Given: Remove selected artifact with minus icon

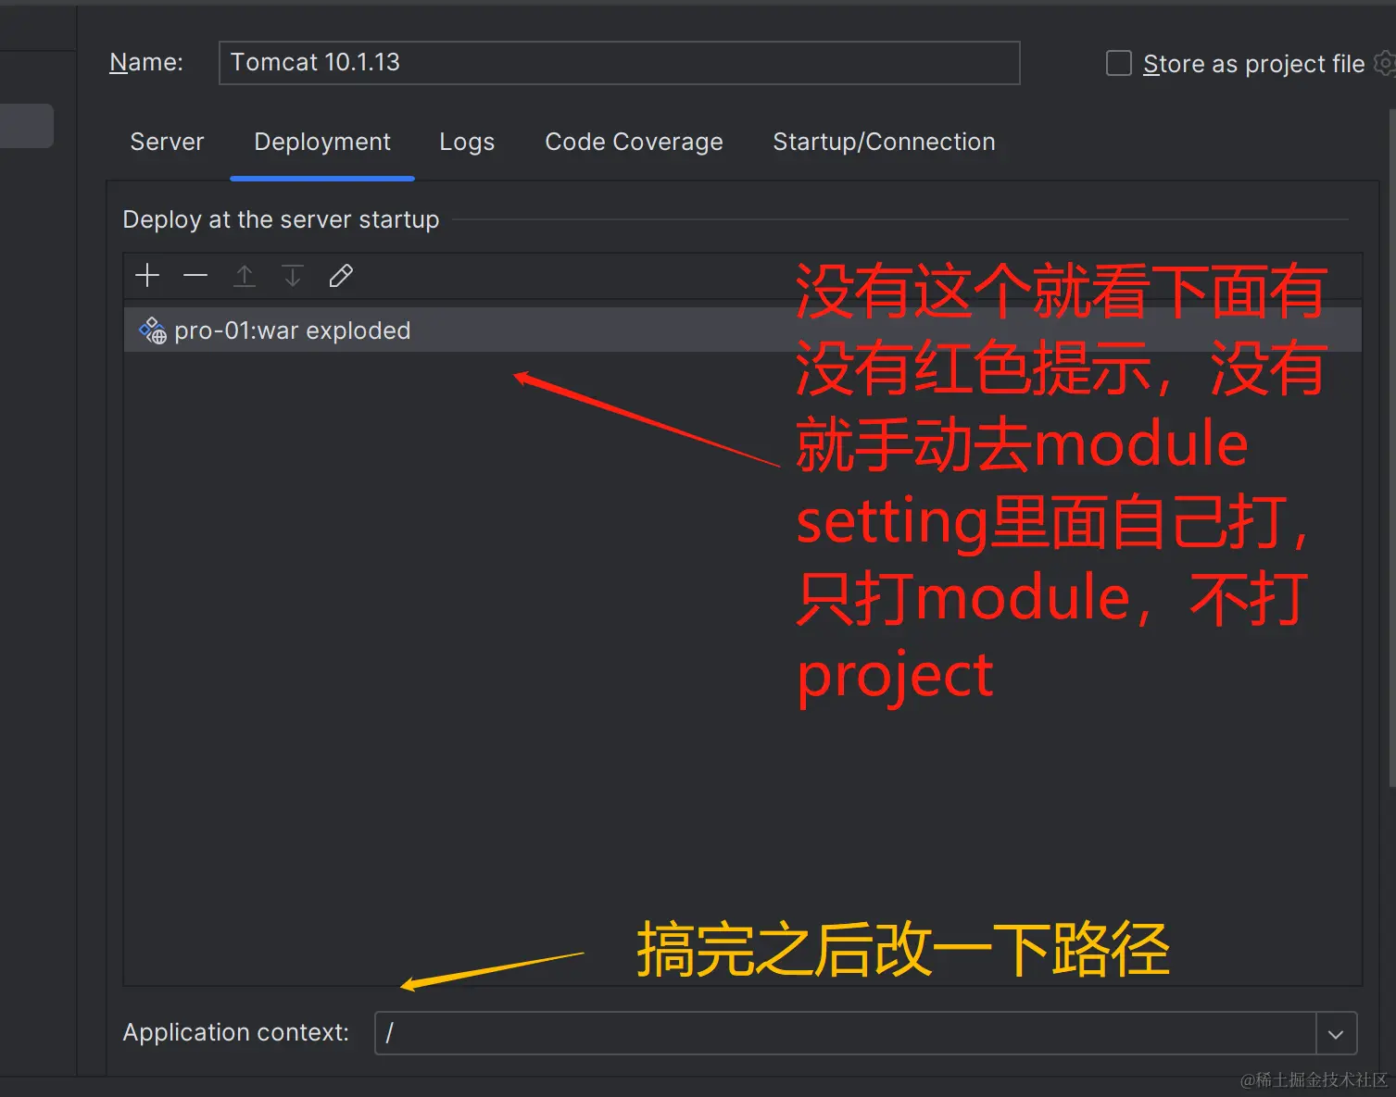Looking at the screenshot, I should click(195, 275).
